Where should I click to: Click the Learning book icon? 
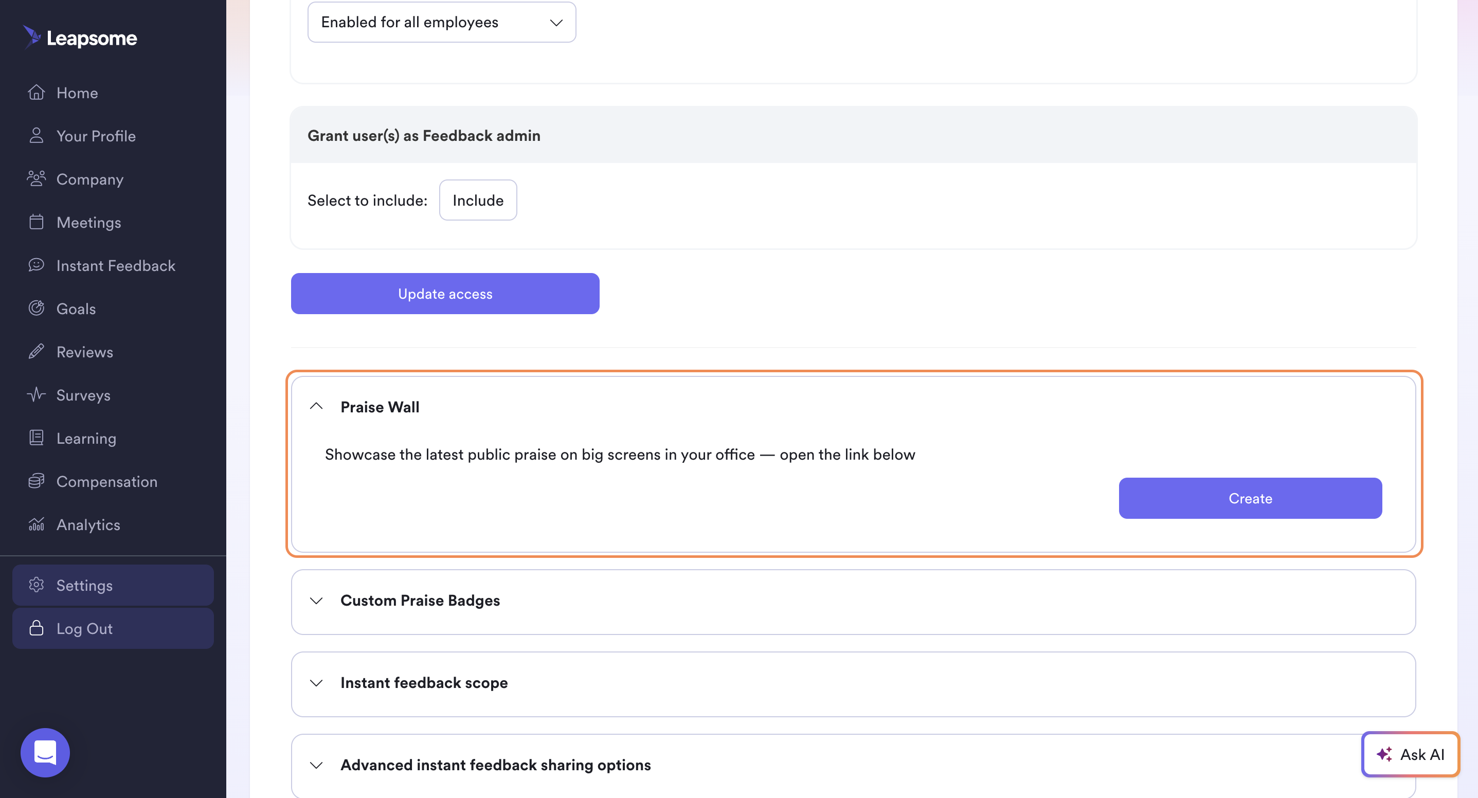click(36, 438)
